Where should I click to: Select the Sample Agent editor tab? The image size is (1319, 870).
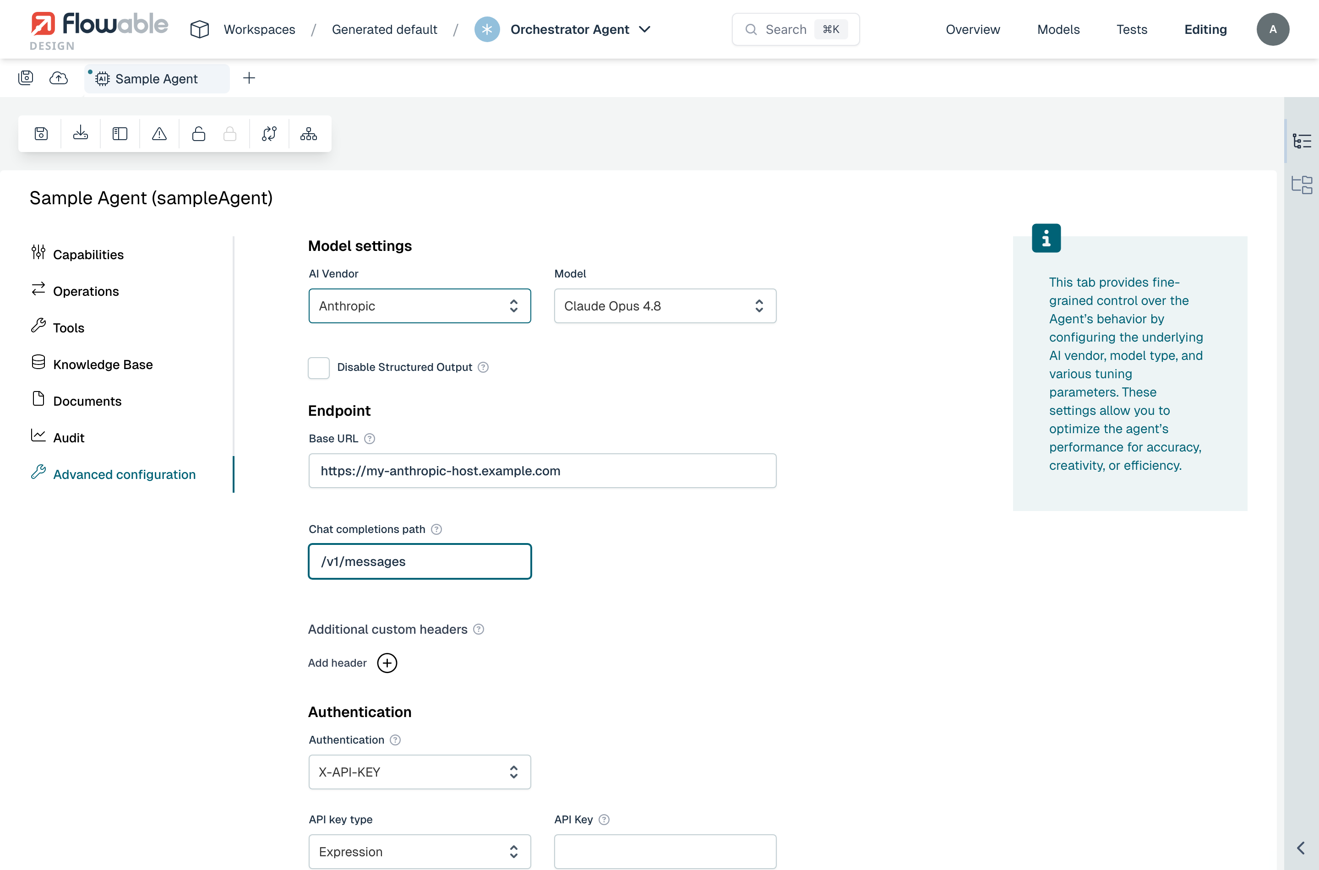pyautogui.click(x=157, y=79)
